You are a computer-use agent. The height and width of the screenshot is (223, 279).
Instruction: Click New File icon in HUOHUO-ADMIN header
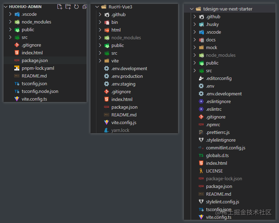60,7
